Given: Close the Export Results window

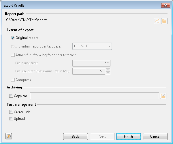Looking at the screenshot, I should pos(166,5).
